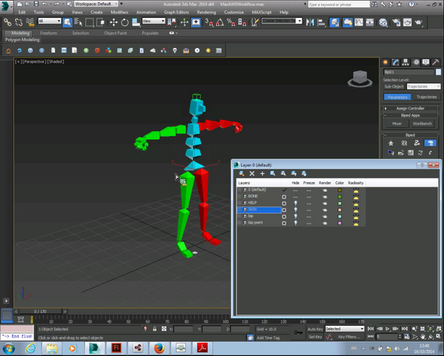The height and width of the screenshot is (356, 444).
Task: Switch to the Object Paint ribbon tab
Action: coord(115,33)
